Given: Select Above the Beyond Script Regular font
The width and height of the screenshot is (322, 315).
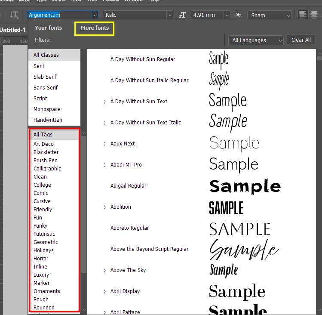Looking at the screenshot, I should (149, 249).
